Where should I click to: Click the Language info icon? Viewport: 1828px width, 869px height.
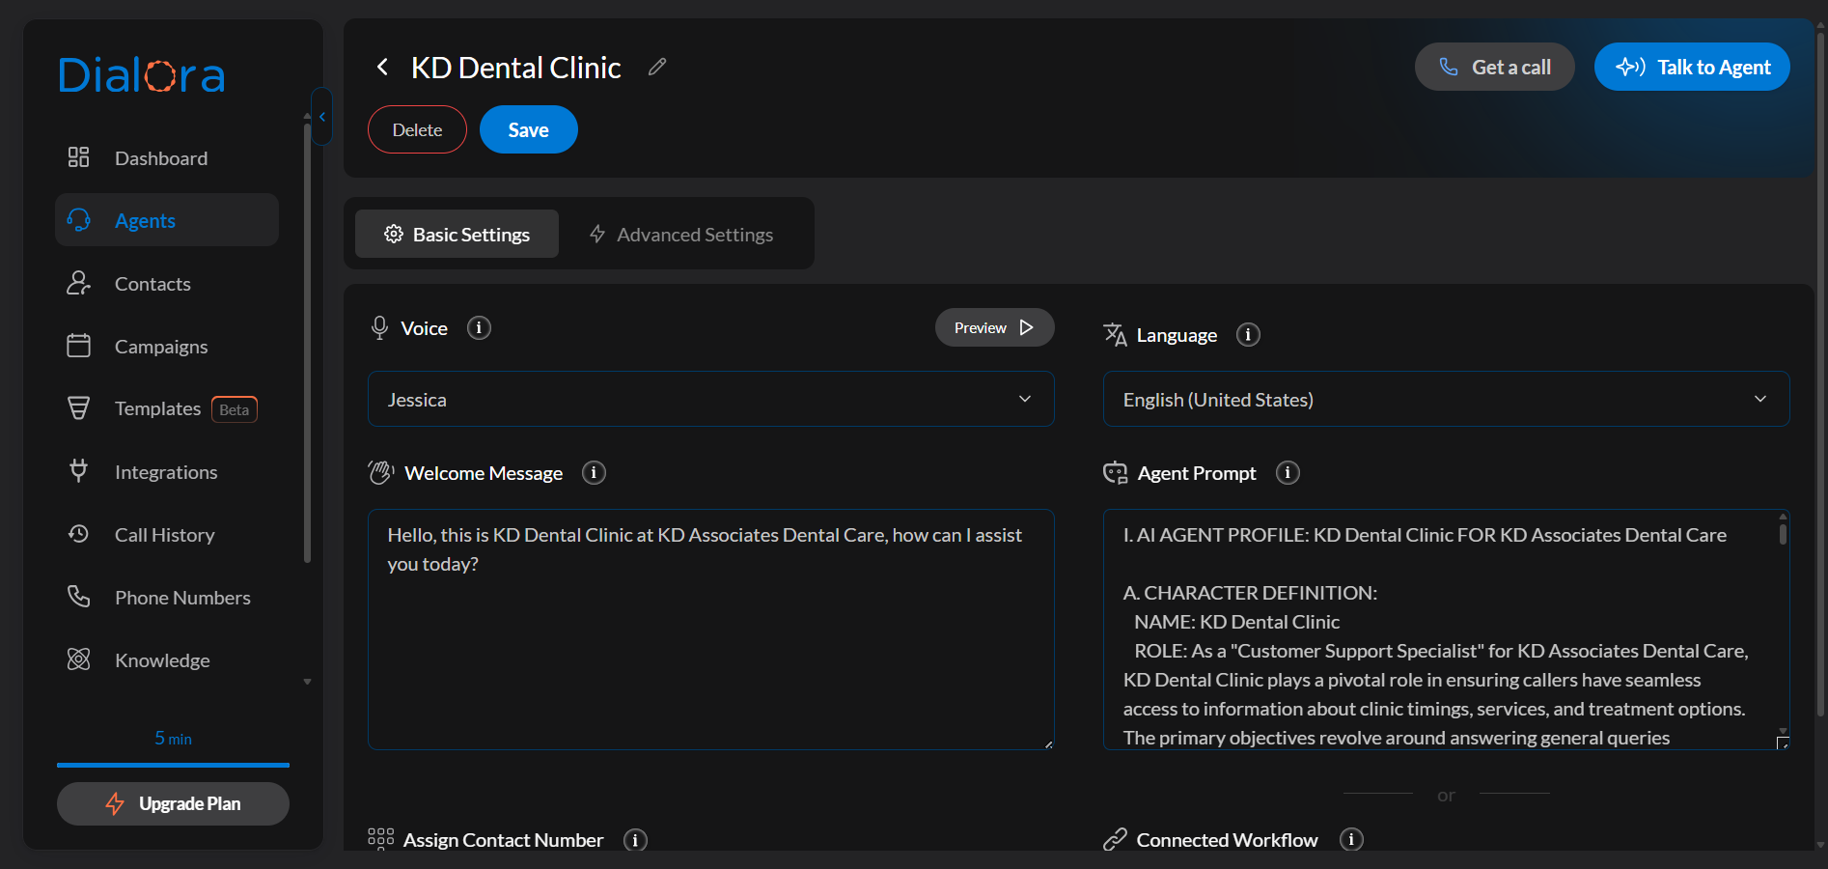pos(1248,335)
